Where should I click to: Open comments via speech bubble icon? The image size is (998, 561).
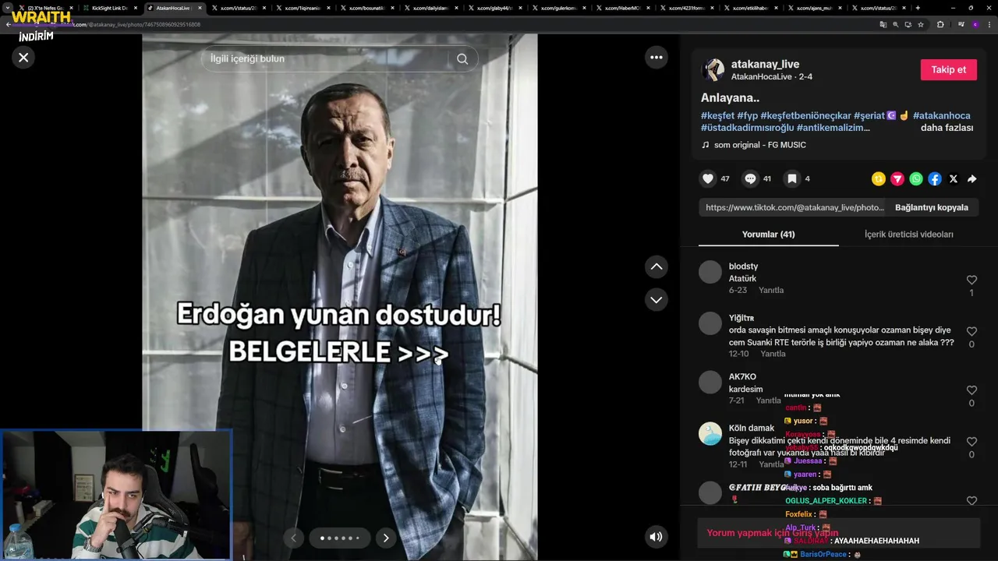click(750, 178)
